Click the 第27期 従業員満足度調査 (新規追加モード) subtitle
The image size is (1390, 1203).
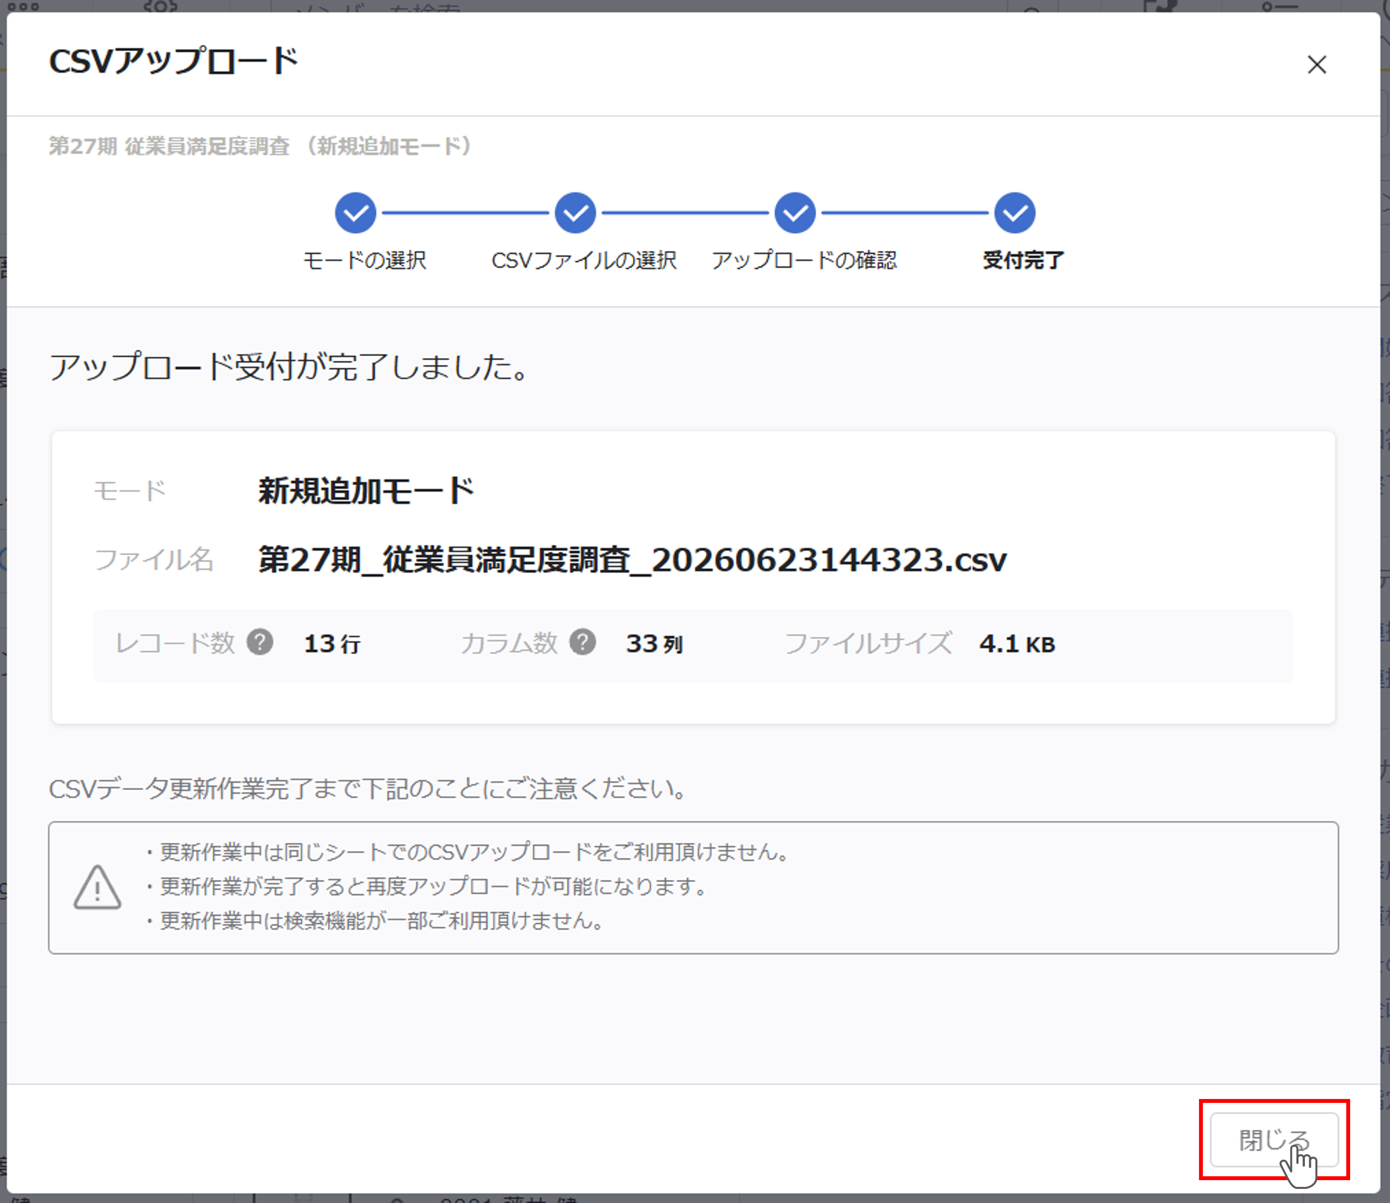(x=261, y=146)
